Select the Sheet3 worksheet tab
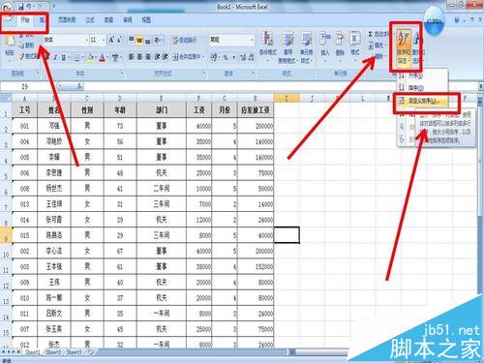484x363 pixels. (74, 352)
